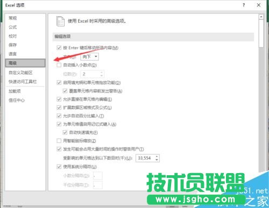Toggle 使用系统分隔符 checkbox

tap(59, 167)
